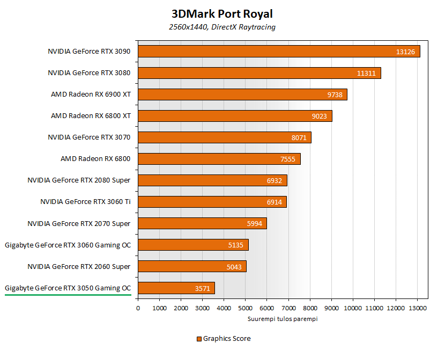Select the "NVIDIA GeForce RTX 3090" label
Screen dimensions: 445x350
click(x=89, y=52)
